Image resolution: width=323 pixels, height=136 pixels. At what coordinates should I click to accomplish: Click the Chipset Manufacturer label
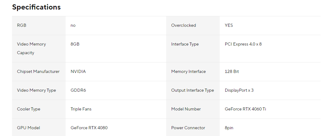point(38,72)
